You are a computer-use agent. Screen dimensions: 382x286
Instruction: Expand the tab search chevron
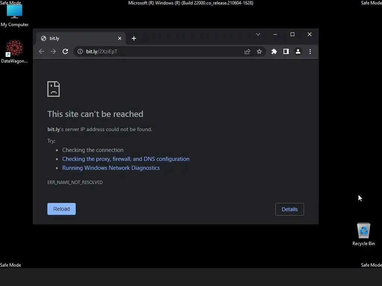(258, 34)
